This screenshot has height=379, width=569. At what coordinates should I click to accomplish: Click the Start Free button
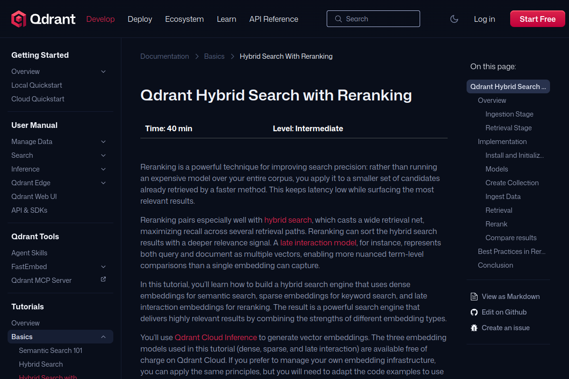pos(538,19)
